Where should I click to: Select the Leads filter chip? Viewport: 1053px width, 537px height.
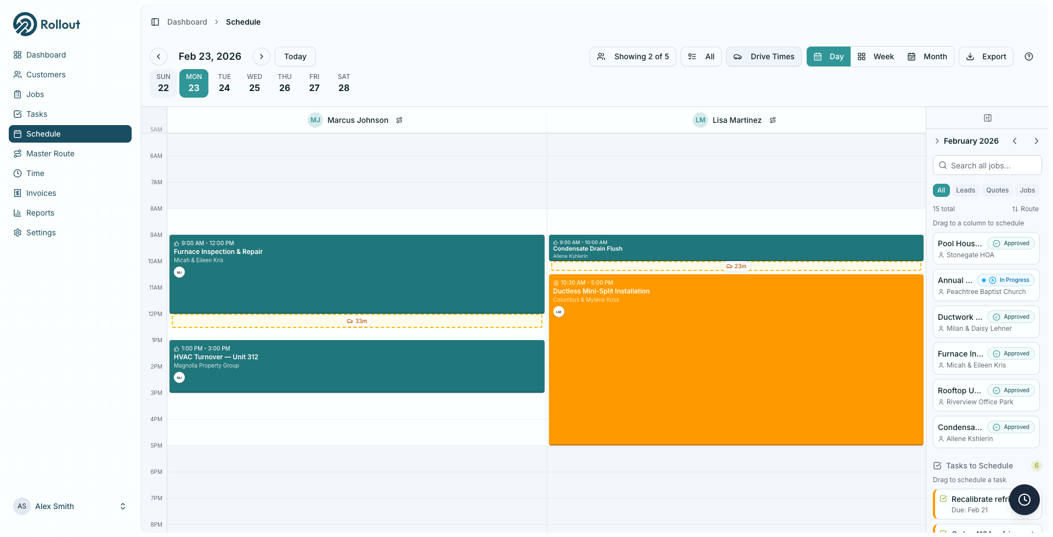965,190
